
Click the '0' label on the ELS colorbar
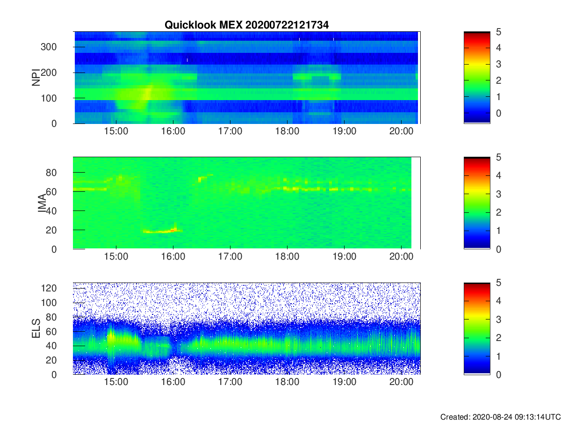pyautogui.click(x=498, y=374)
